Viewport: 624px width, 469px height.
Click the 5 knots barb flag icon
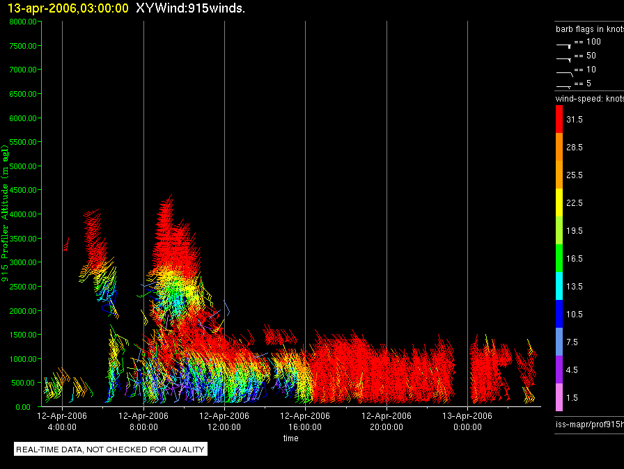click(x=564, y=86)
